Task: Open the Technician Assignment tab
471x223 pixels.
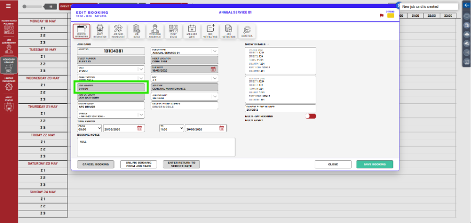Action: (155, 31)
